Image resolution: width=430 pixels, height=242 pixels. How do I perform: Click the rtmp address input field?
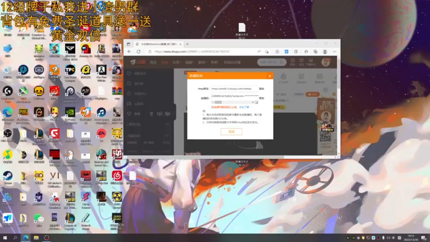pyautogui.click(x=234, y=89)
